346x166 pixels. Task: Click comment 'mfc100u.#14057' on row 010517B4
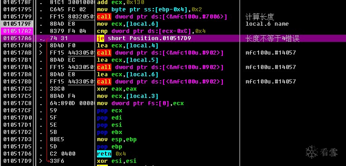pyautogui.click(x=271, y=67)
